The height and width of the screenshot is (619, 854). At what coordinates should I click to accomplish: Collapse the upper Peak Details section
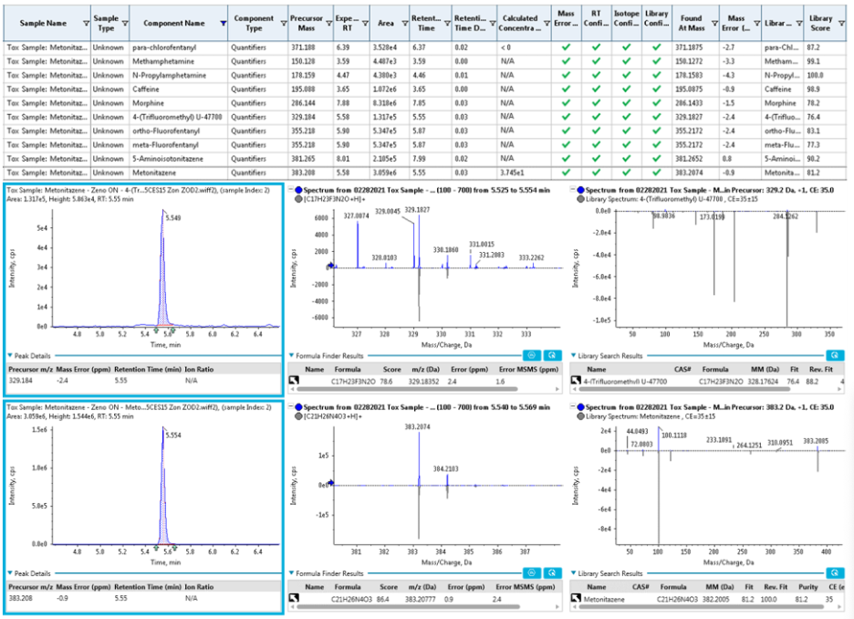(10, 355)
